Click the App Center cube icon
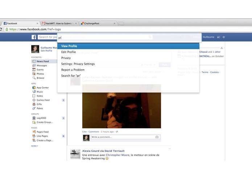 tap(34, 88)
